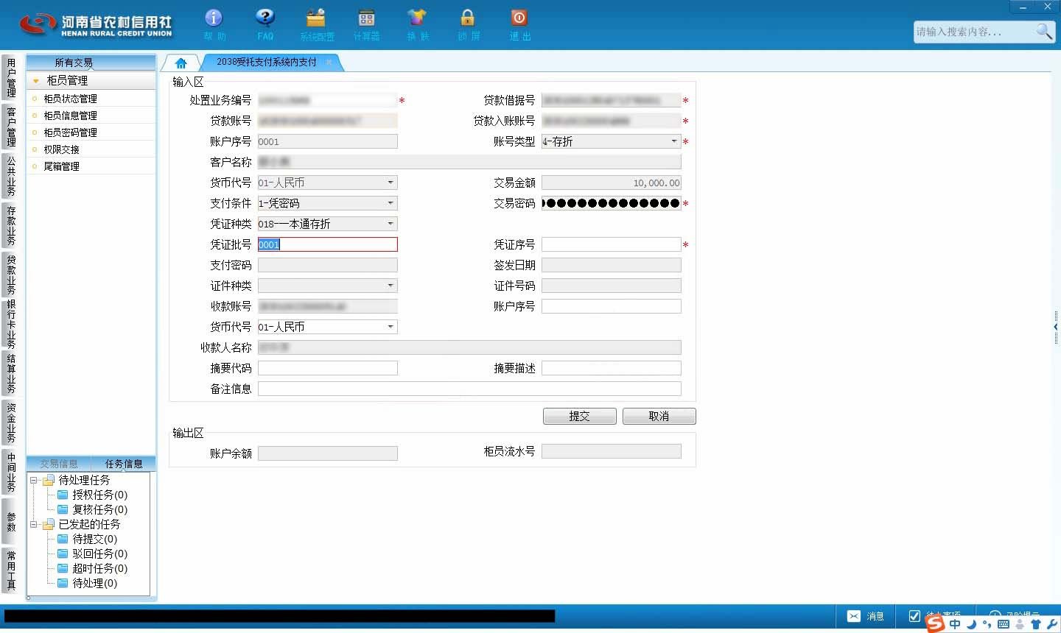Viewport: 1061px width, 633px height.
Task: Focus the 摘要代码 input field
Action: 327,368
